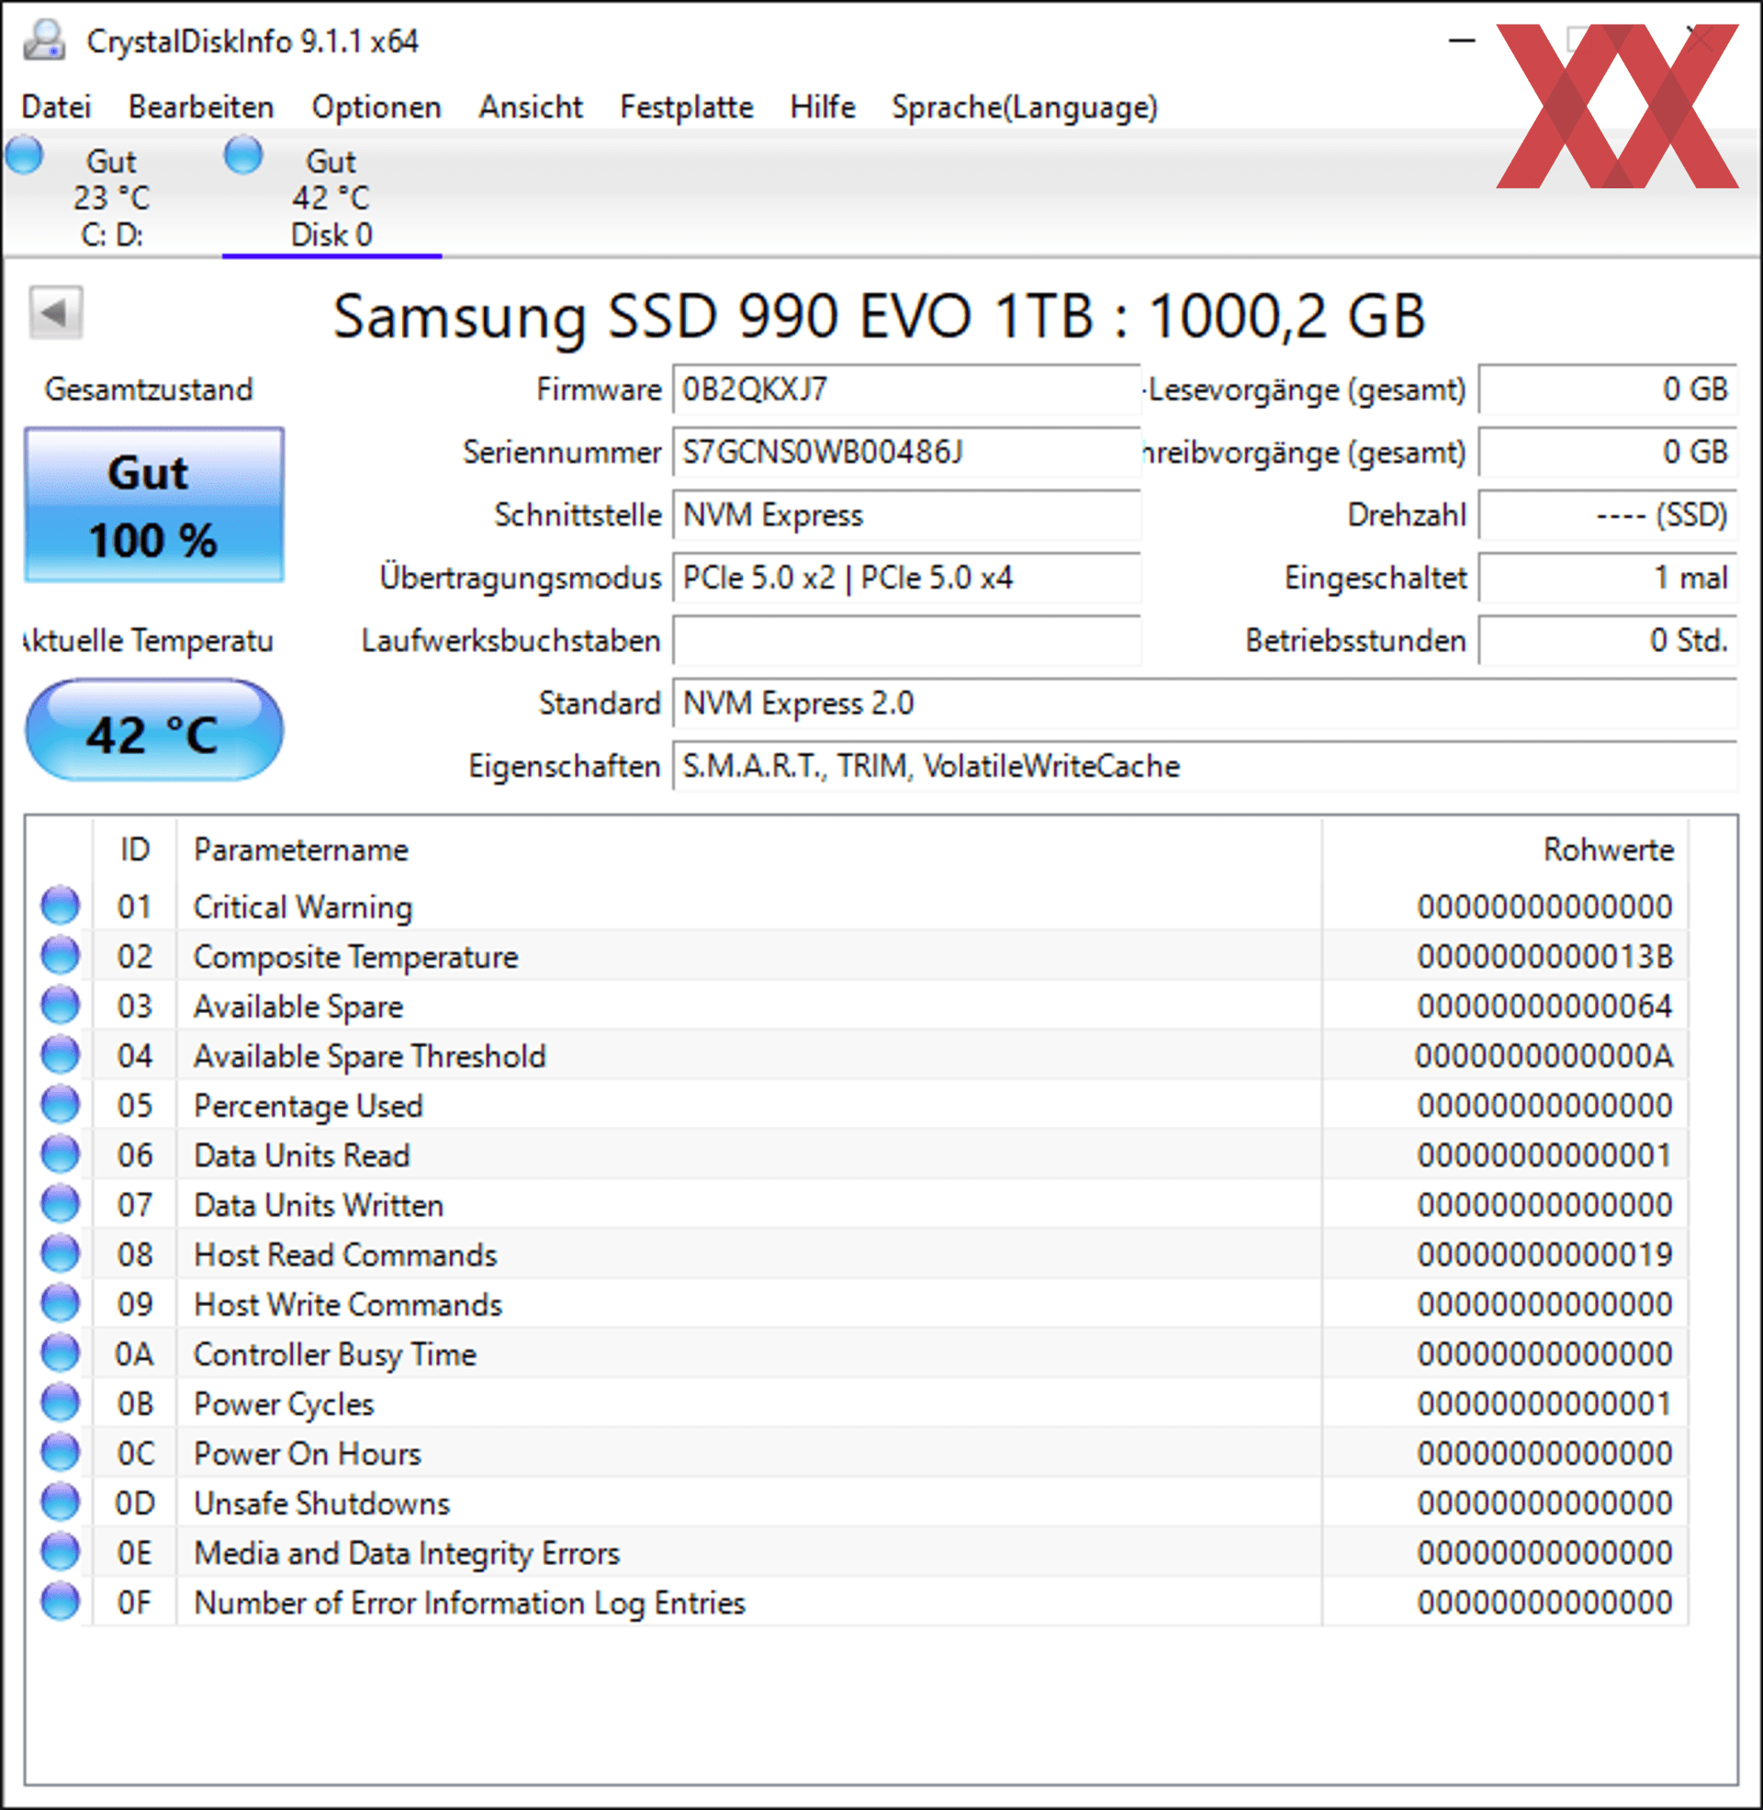
Task: Click the Gut 100 % health status button
Action: 153,505
